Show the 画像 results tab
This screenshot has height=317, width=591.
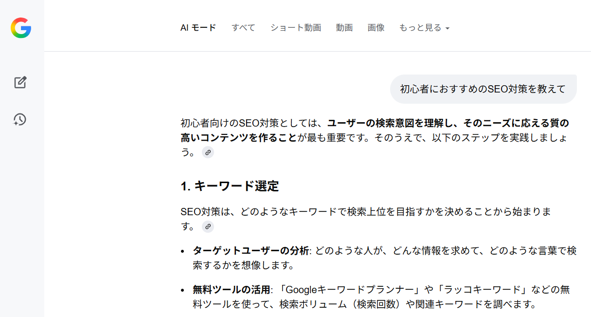coord(376,28)
